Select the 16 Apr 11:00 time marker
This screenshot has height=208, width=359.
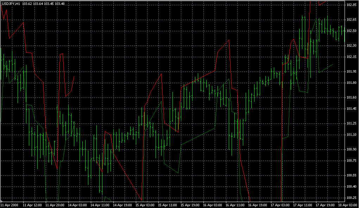coord(235,204)
